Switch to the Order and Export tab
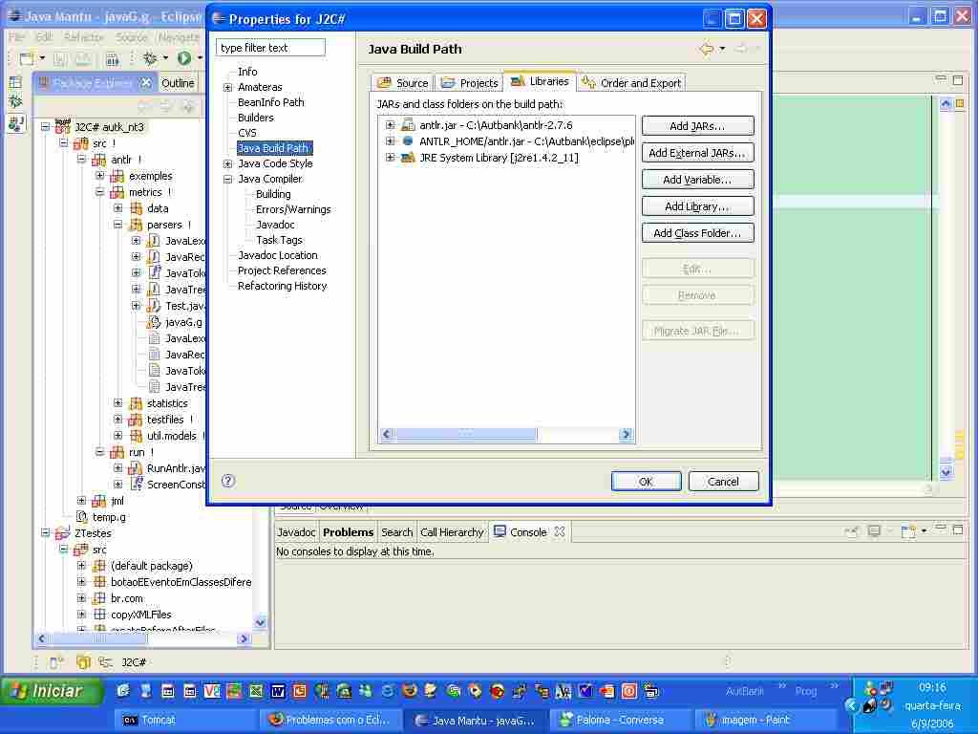The width and height of the screenshot is (978, 734). [632, 83]
